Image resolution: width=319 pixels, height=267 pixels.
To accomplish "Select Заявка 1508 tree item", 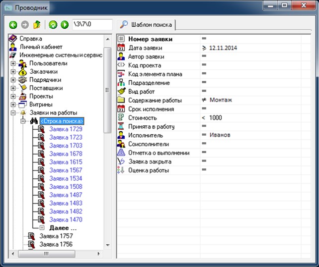I will pyautogui.click(x=66, y=187).
